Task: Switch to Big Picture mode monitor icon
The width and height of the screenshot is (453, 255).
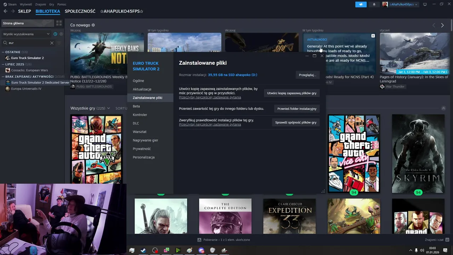Action: [425, 4]
